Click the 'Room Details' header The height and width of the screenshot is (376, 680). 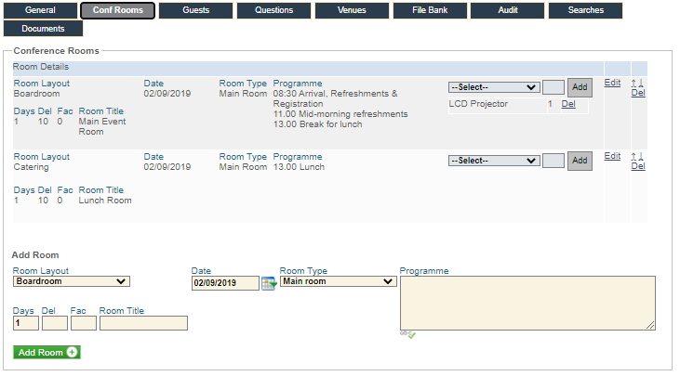(41, 67)
